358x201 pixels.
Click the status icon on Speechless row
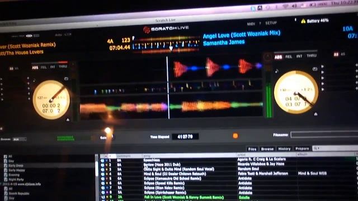(102, 160)
